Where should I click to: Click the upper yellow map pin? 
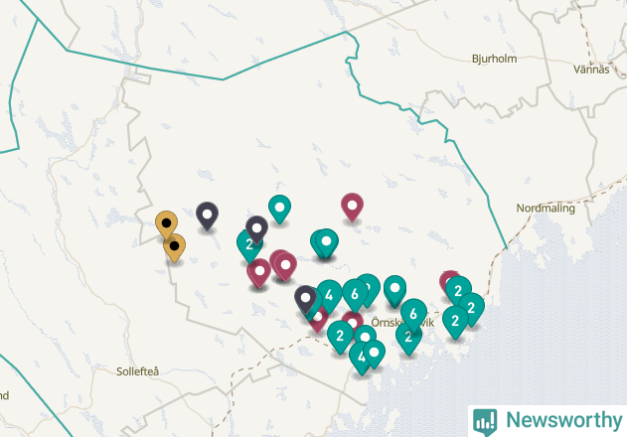click(x=166, y=224)
